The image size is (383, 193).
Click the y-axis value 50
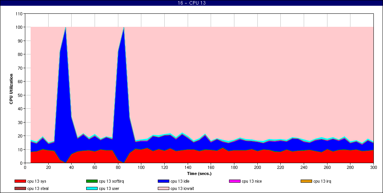tap(21, 95)
